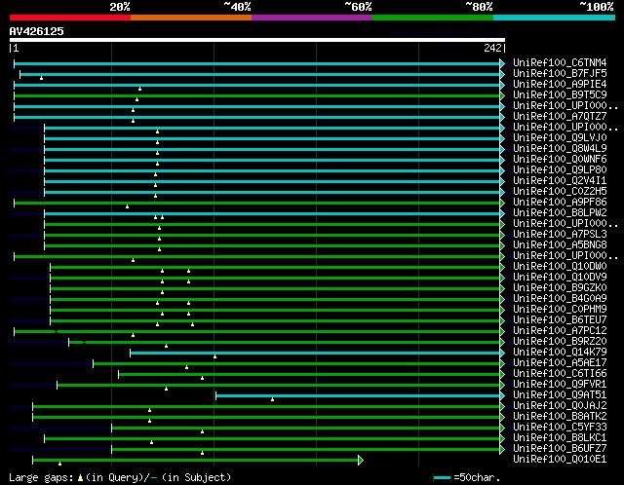Select the UniRef100_Q0JAJ2 label

(x=560, y=406)
